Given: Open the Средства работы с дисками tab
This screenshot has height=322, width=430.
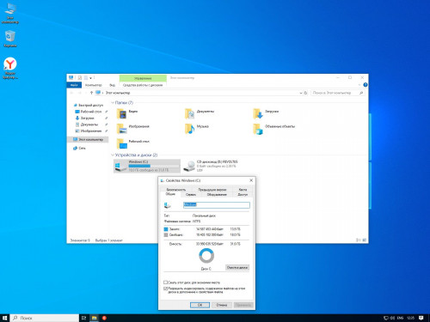Looking at the screenshot, I should 143,85.
